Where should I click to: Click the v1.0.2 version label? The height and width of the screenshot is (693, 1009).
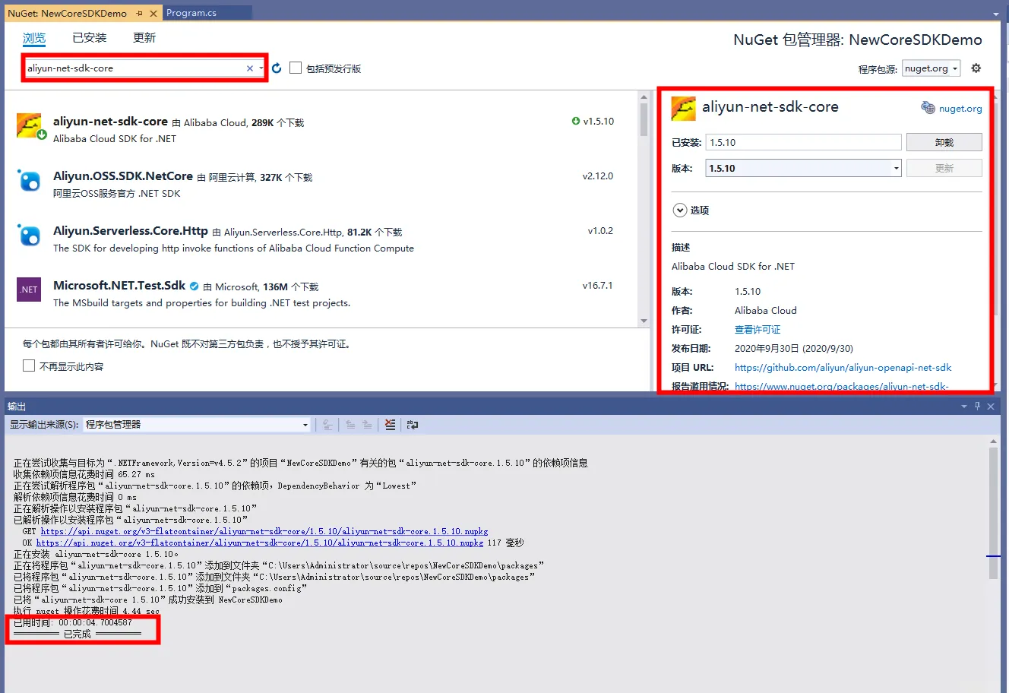tap(600, 231)
